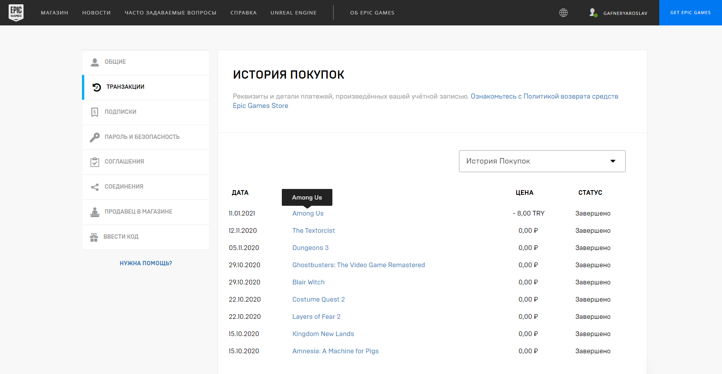Click the Among Us row Завершено status

(593, 213)
